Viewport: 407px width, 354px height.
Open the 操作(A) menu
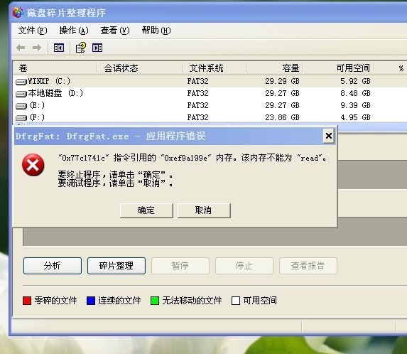click(x=74, y=31)
